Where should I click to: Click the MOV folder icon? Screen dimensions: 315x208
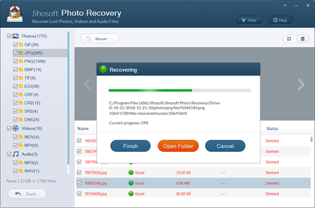21,137
